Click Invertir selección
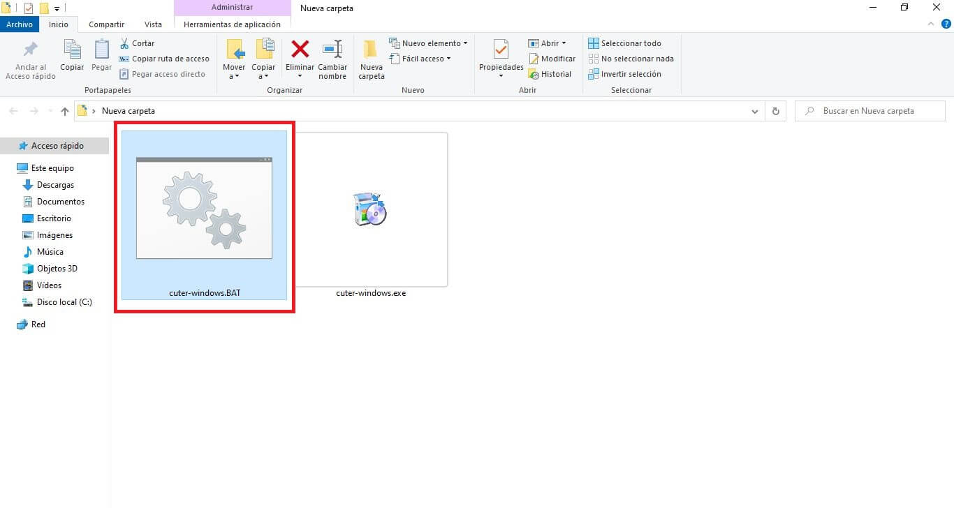The width and height of the screenshot is (954, 508). point(624,74)
